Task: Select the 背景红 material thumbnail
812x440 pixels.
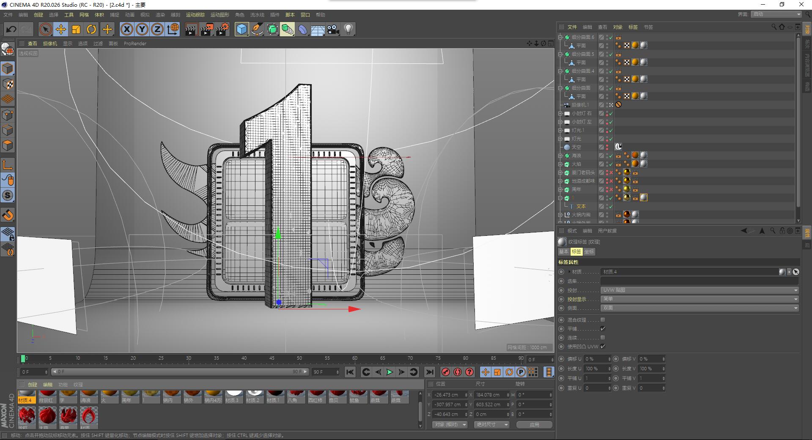Action: 47,397
